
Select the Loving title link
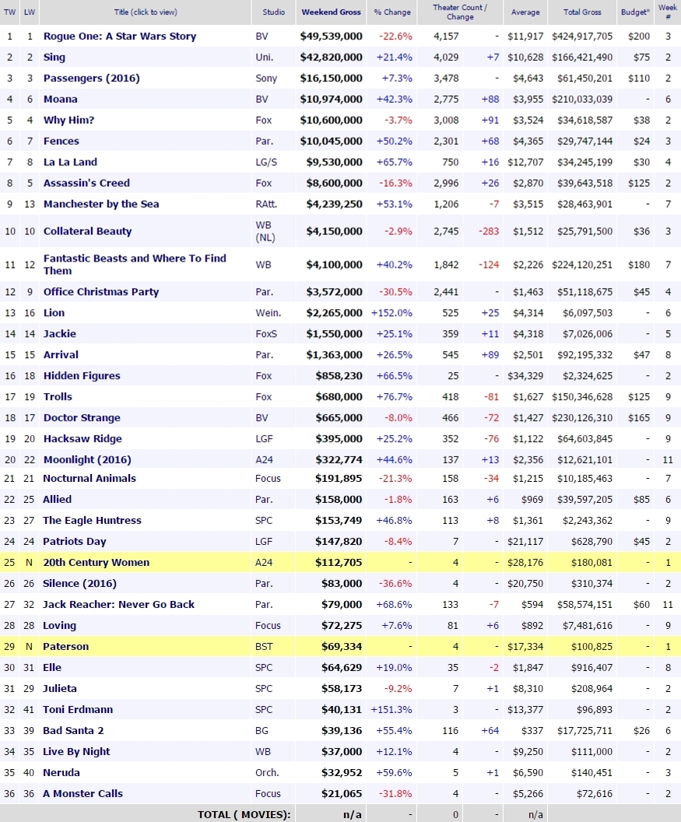59,625
